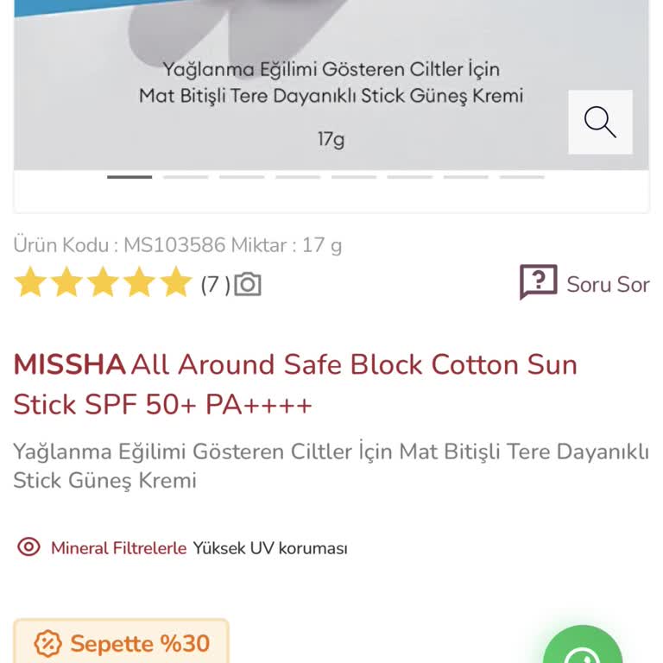The image size is (663, 663).
Task: Click the fifth yellow rating star
Action: (175, 282)
